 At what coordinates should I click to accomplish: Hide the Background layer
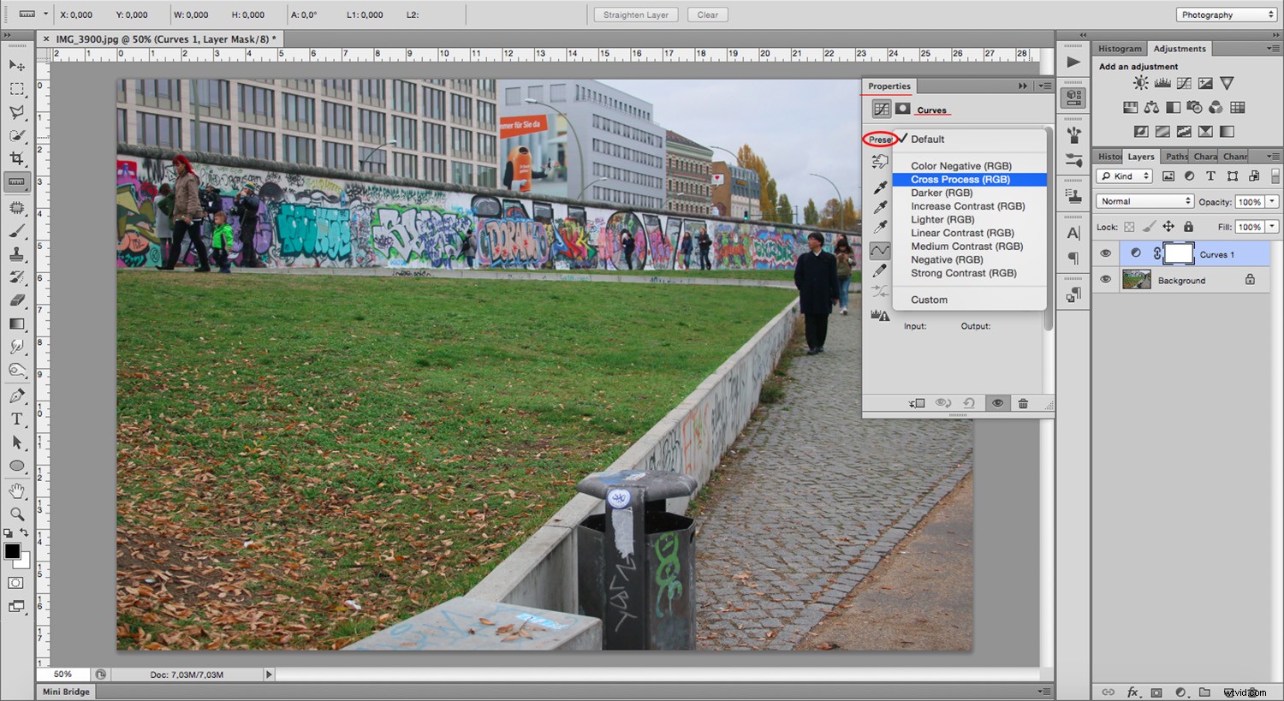tap(1105, 280)
